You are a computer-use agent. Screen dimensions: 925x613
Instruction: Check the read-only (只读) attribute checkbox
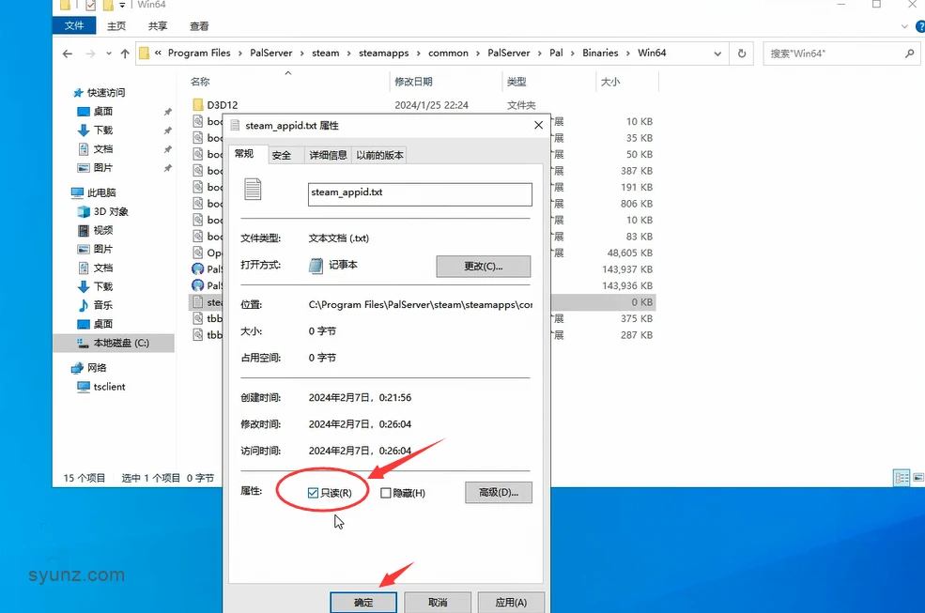(x=313, y=493)
